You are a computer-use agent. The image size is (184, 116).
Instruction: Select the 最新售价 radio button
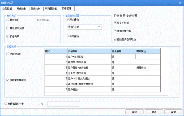pos(7,20)
